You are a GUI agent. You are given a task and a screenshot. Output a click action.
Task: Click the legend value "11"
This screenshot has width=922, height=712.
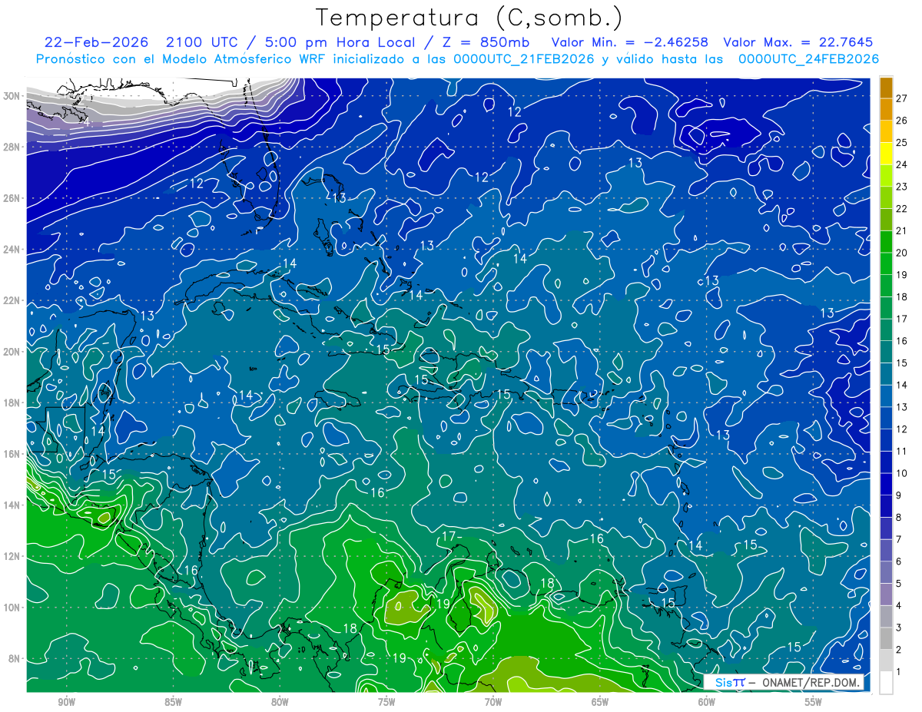pyautogui.click(x=902, y=451)
